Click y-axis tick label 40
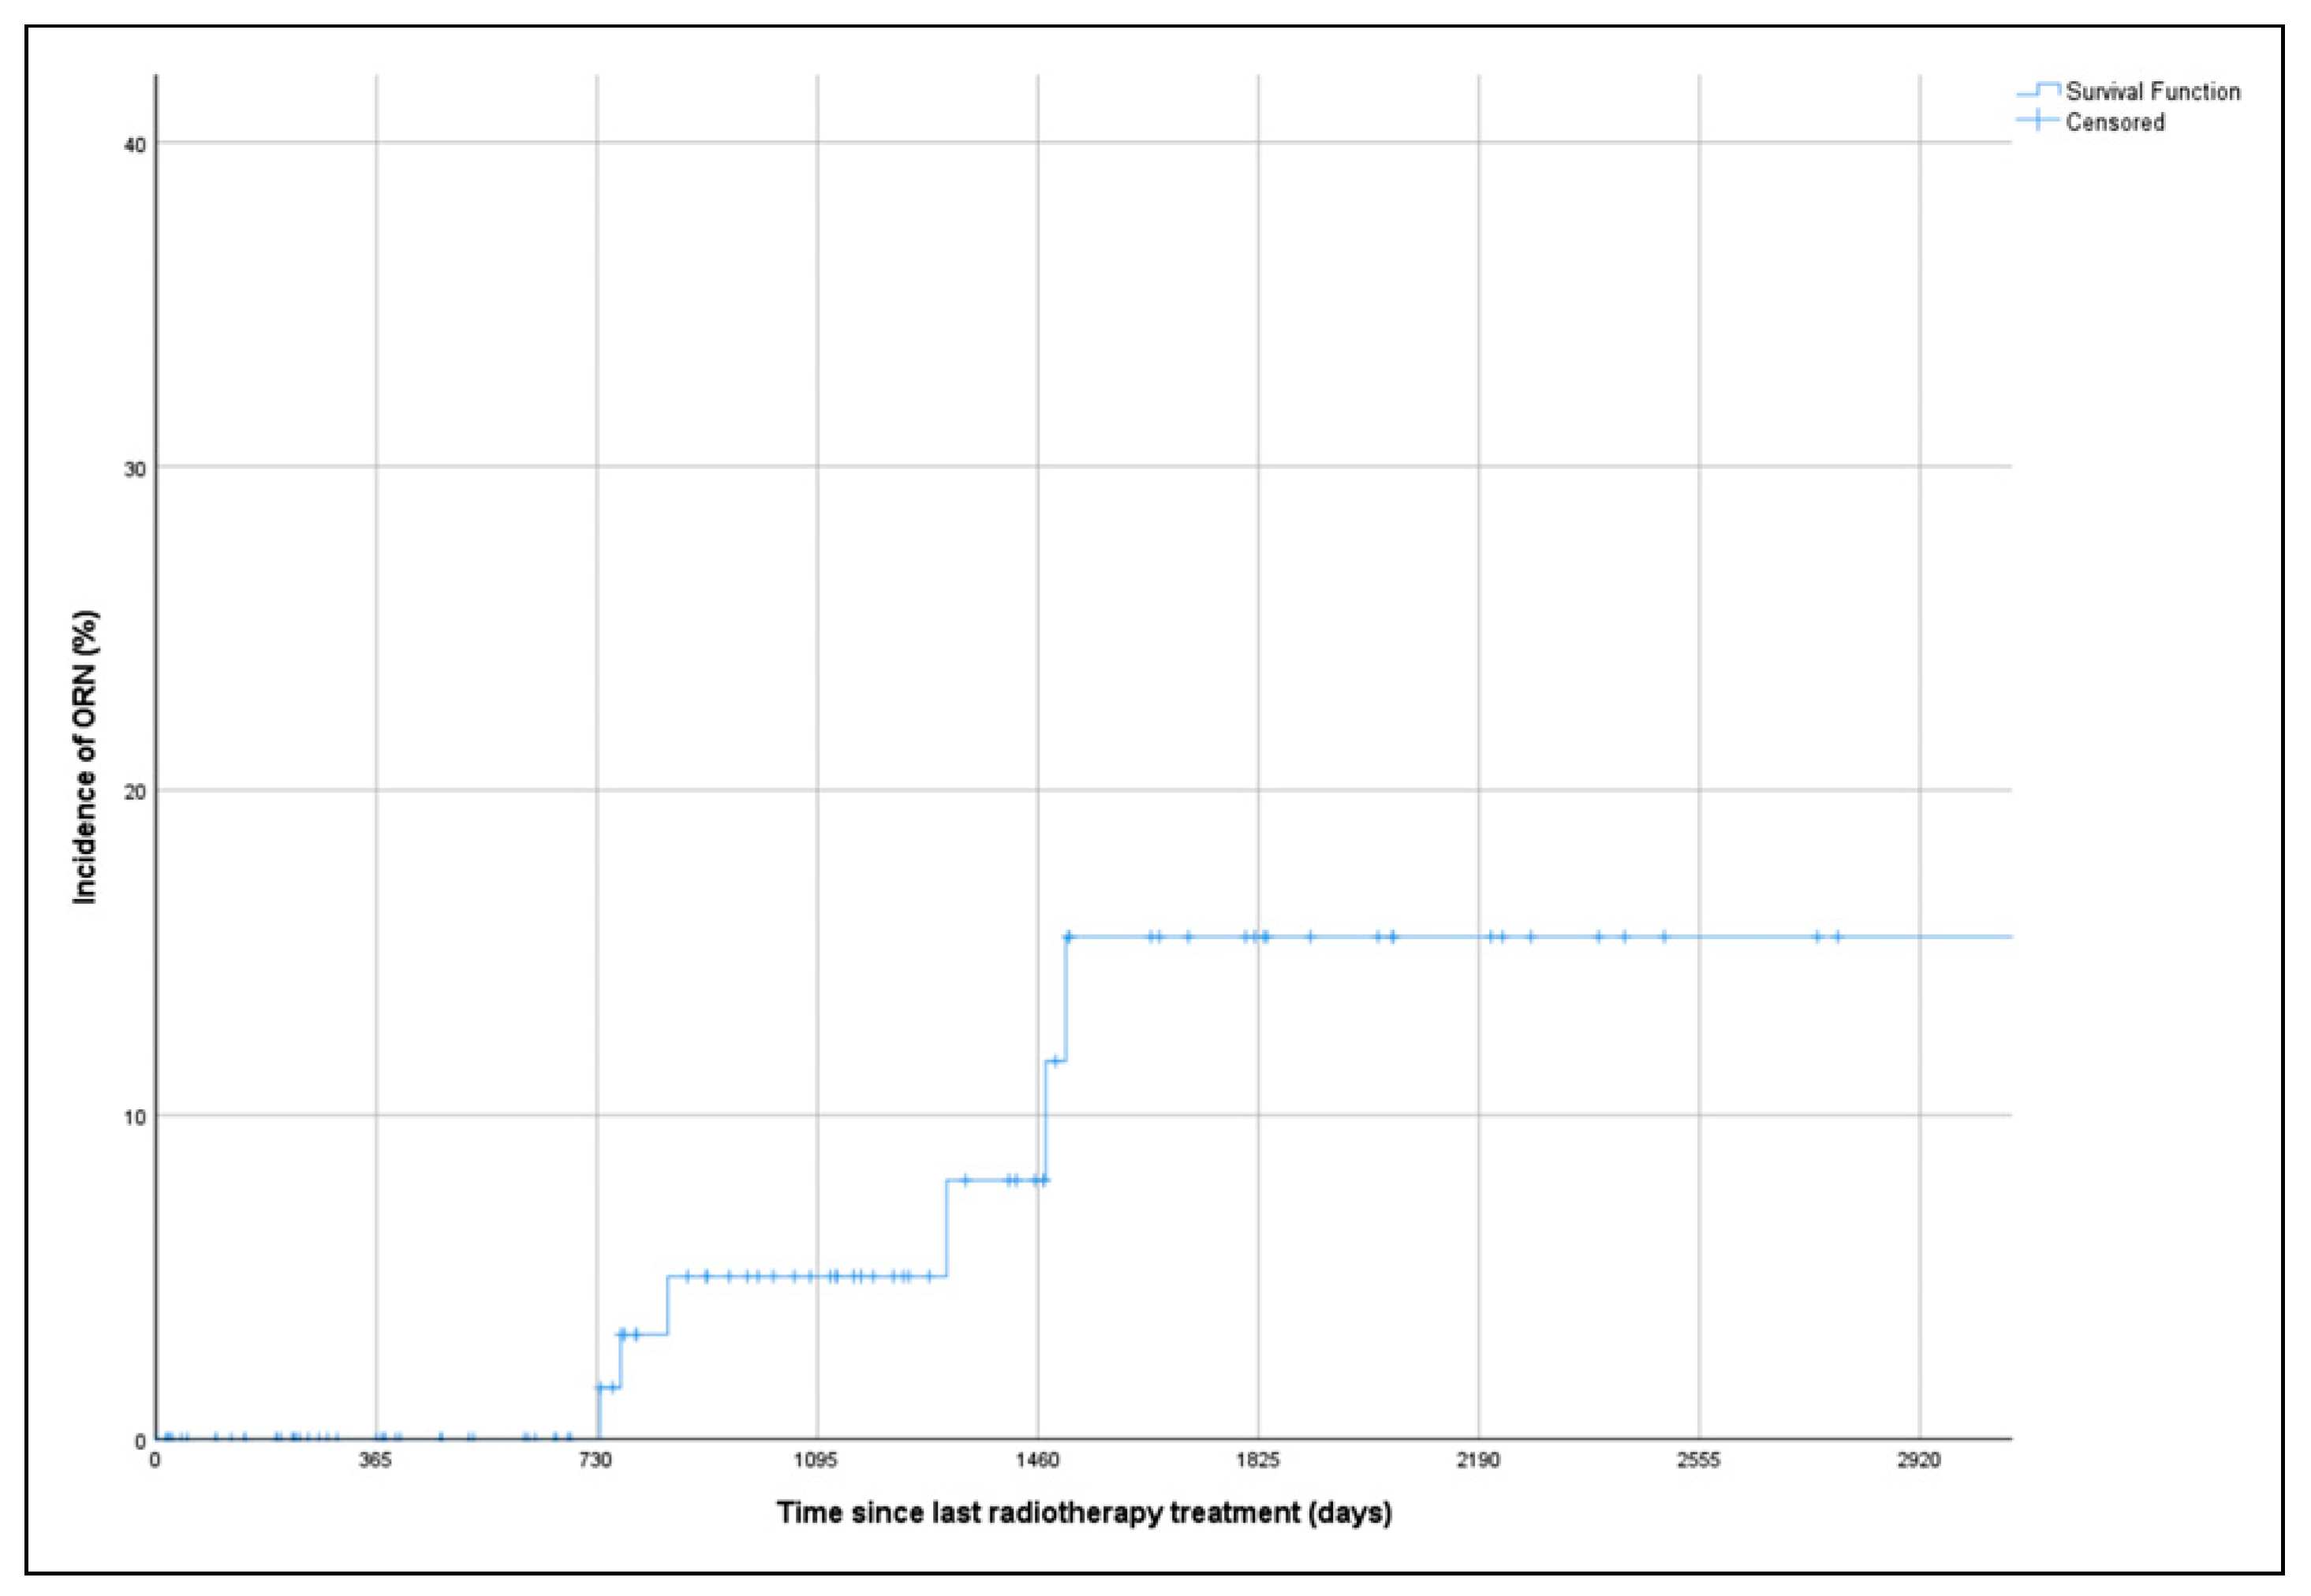2311x1596 pixels. [x=133, y=145]
